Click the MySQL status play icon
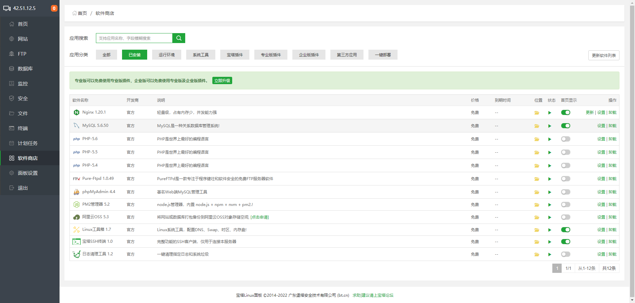The height and width of the screenshot is (303, 635). click(550, 126)
